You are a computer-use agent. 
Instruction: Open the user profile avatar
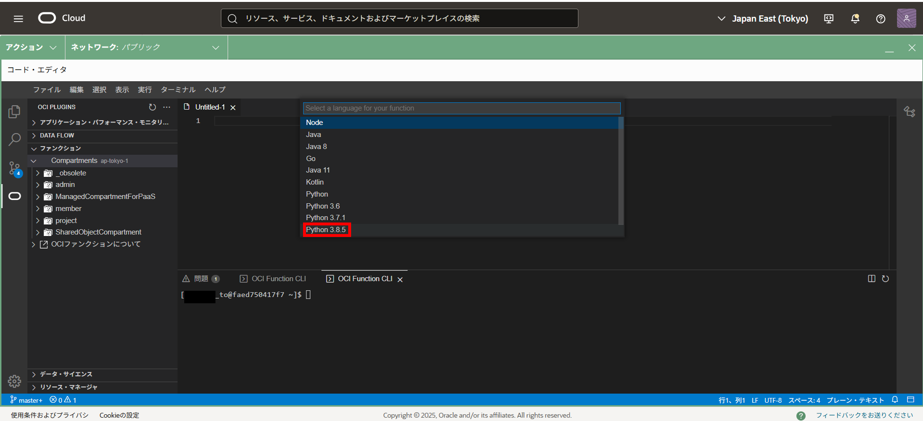906,18
